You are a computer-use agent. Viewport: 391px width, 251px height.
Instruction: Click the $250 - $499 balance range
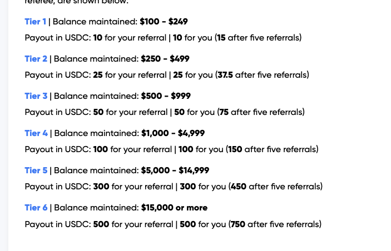[x=165, y=59]
